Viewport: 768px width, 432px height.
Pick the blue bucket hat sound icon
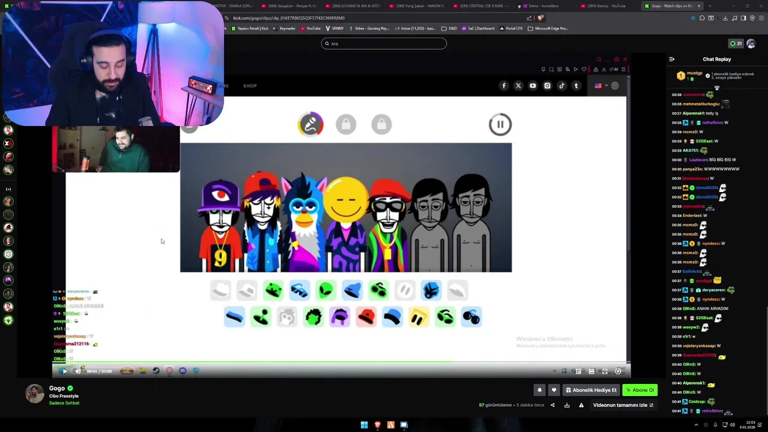click(x=392, y=317)
